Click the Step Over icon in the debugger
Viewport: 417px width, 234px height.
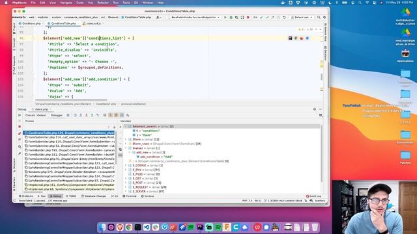click(x=75, y=115)
